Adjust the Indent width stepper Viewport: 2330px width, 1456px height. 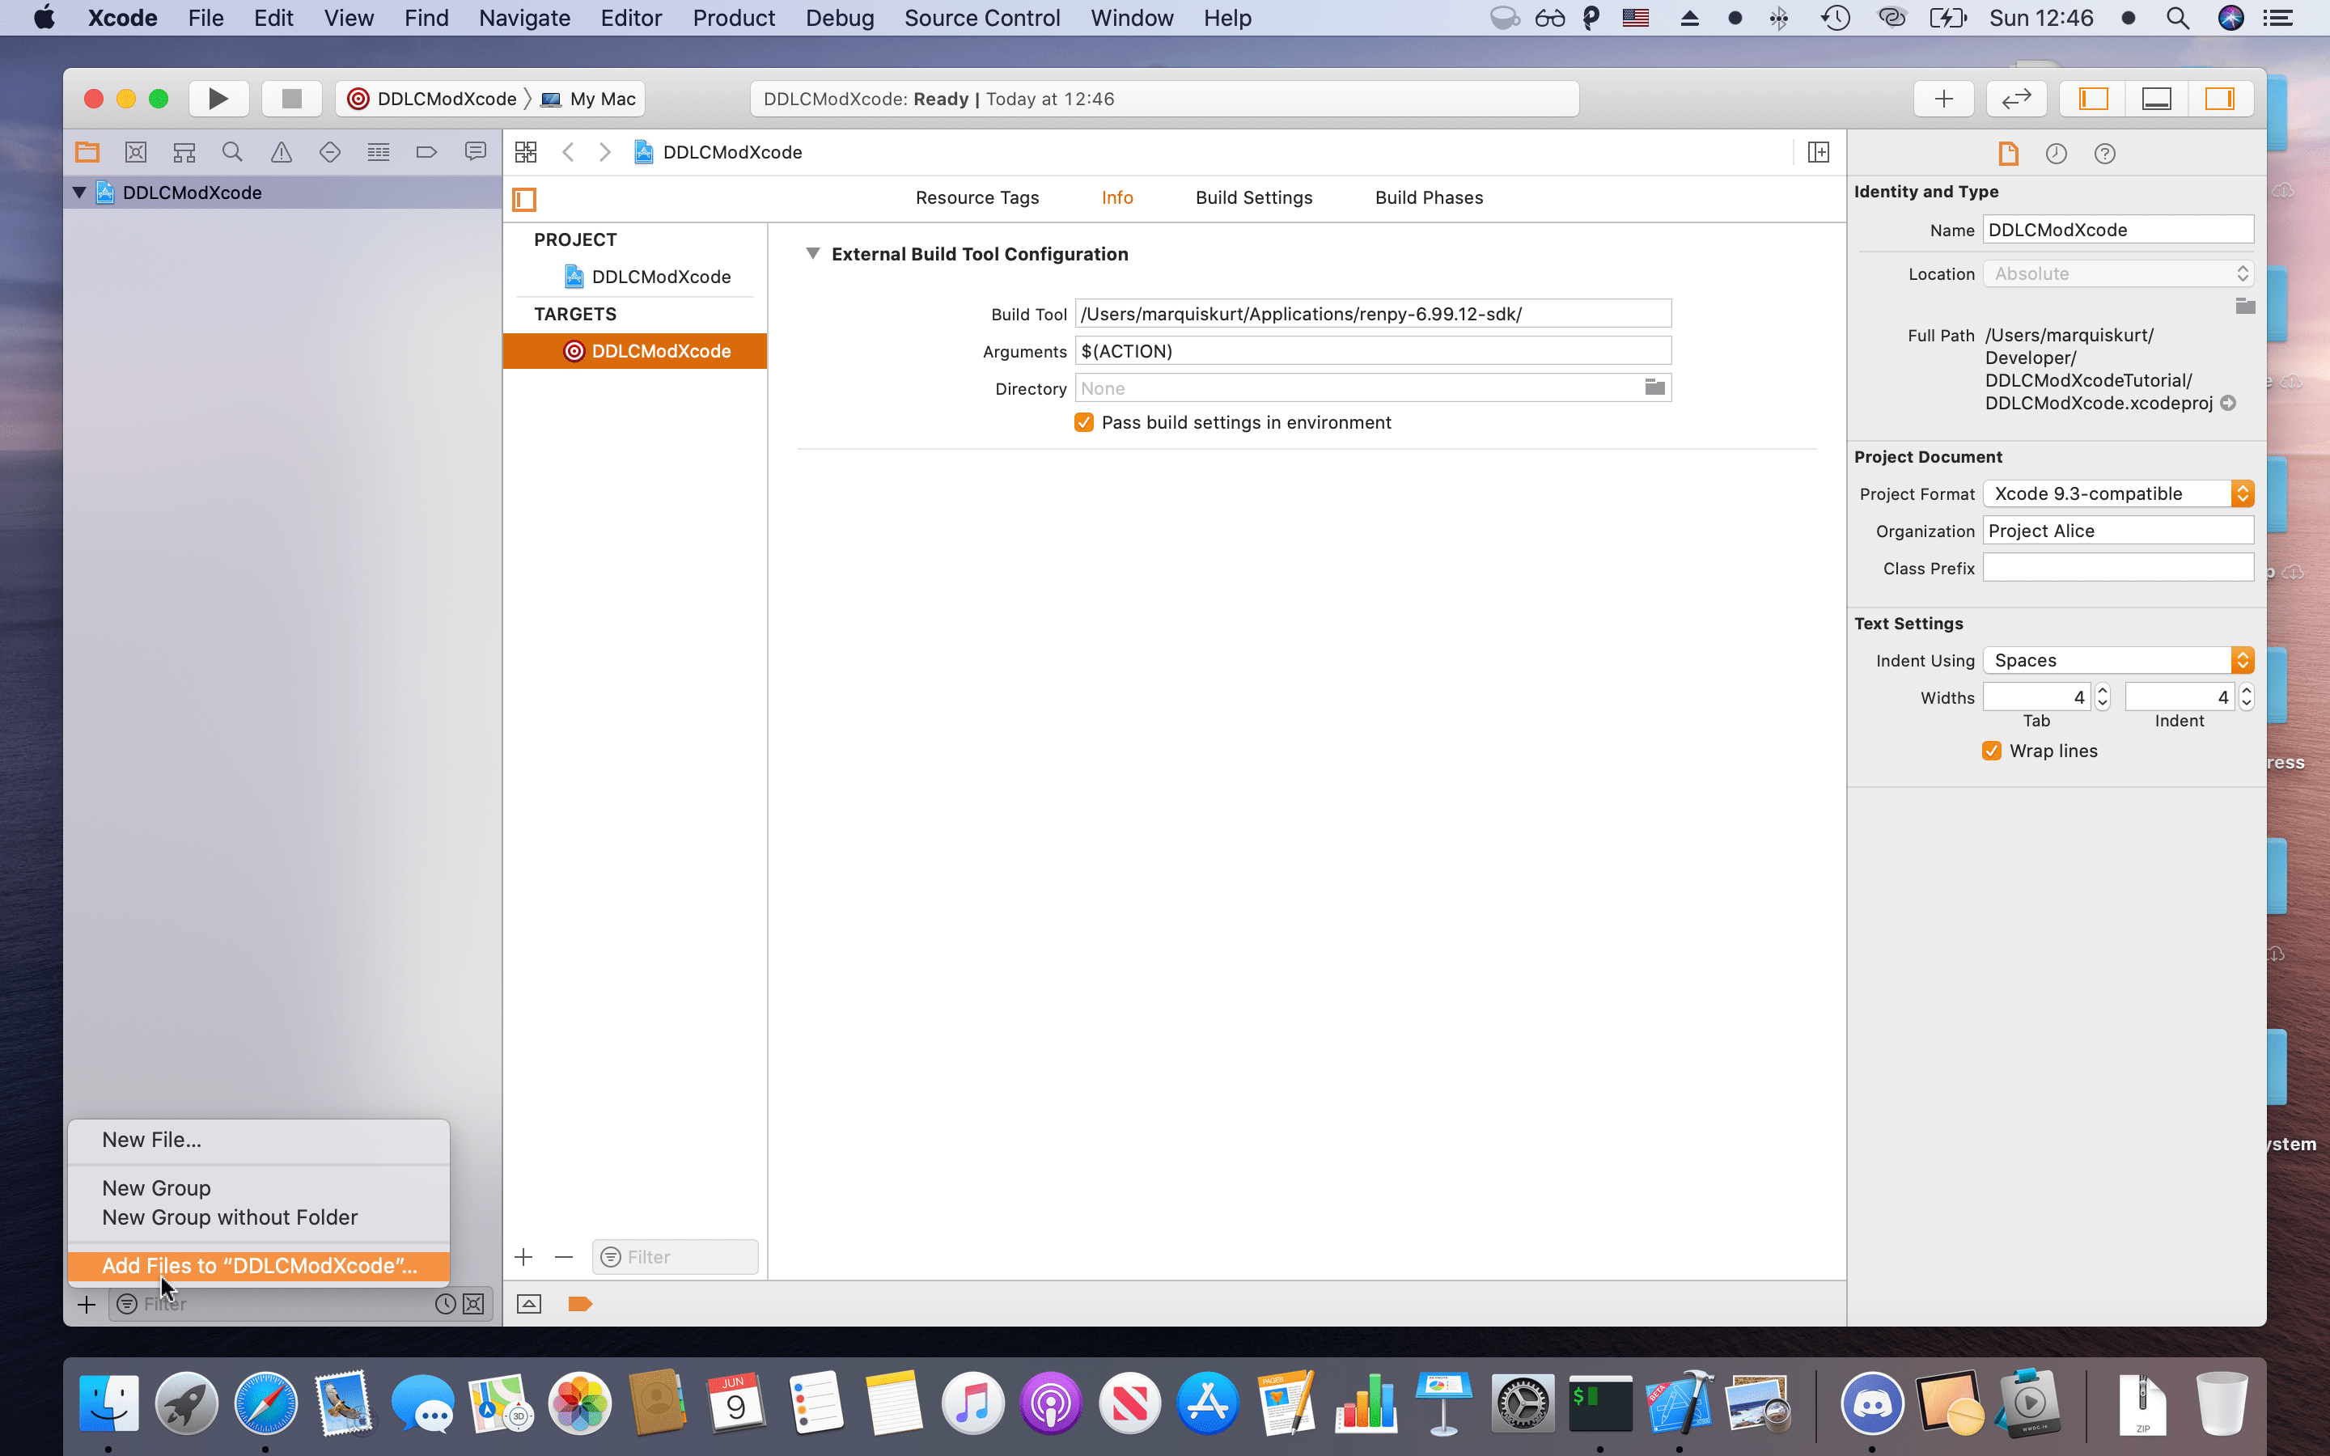click(2246, 696)
